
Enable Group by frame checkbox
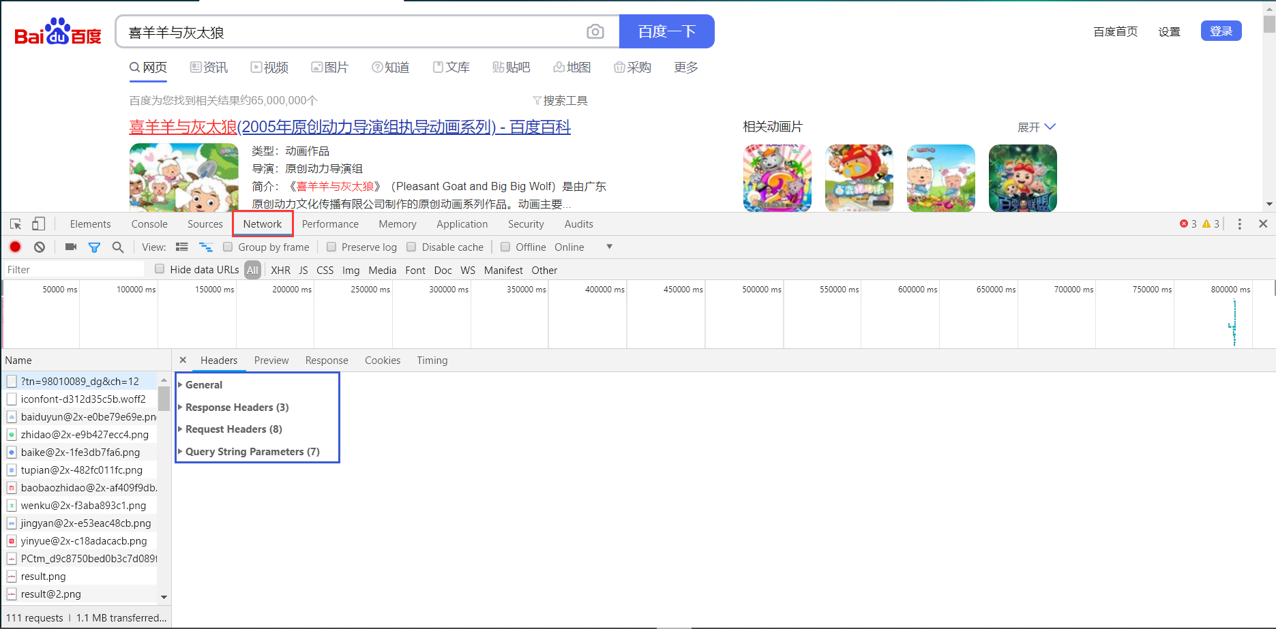(x=228, y=247)
